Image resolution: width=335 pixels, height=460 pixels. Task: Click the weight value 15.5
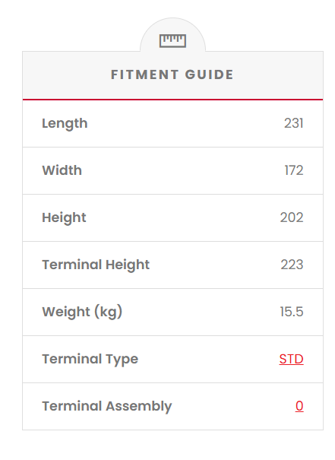click(292, 312)
